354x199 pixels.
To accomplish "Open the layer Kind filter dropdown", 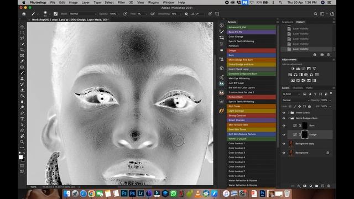I will click(291, 94).
